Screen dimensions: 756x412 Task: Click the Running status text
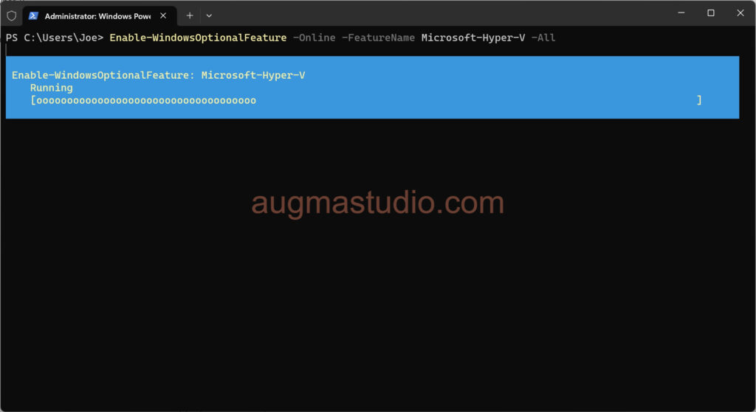click(x=52, y=88)
